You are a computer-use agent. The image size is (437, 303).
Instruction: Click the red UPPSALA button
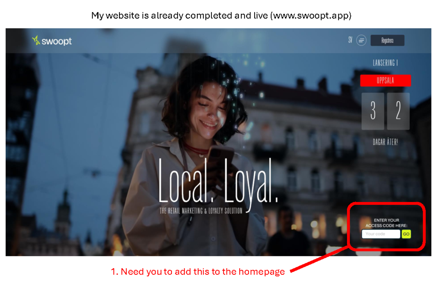pyautogui.click(x=385, y=81)
